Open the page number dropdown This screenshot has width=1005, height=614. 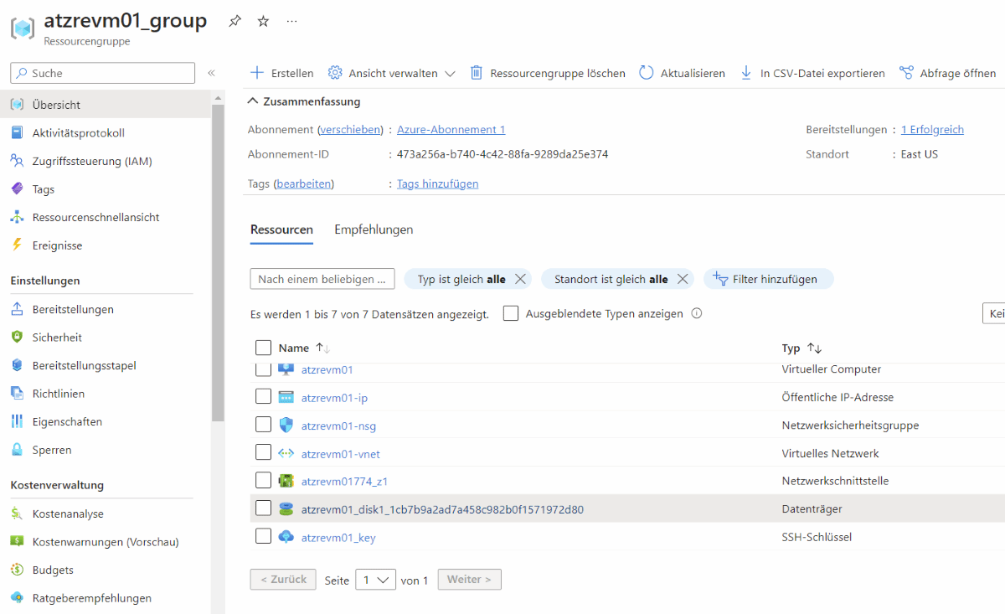[375, 579]
